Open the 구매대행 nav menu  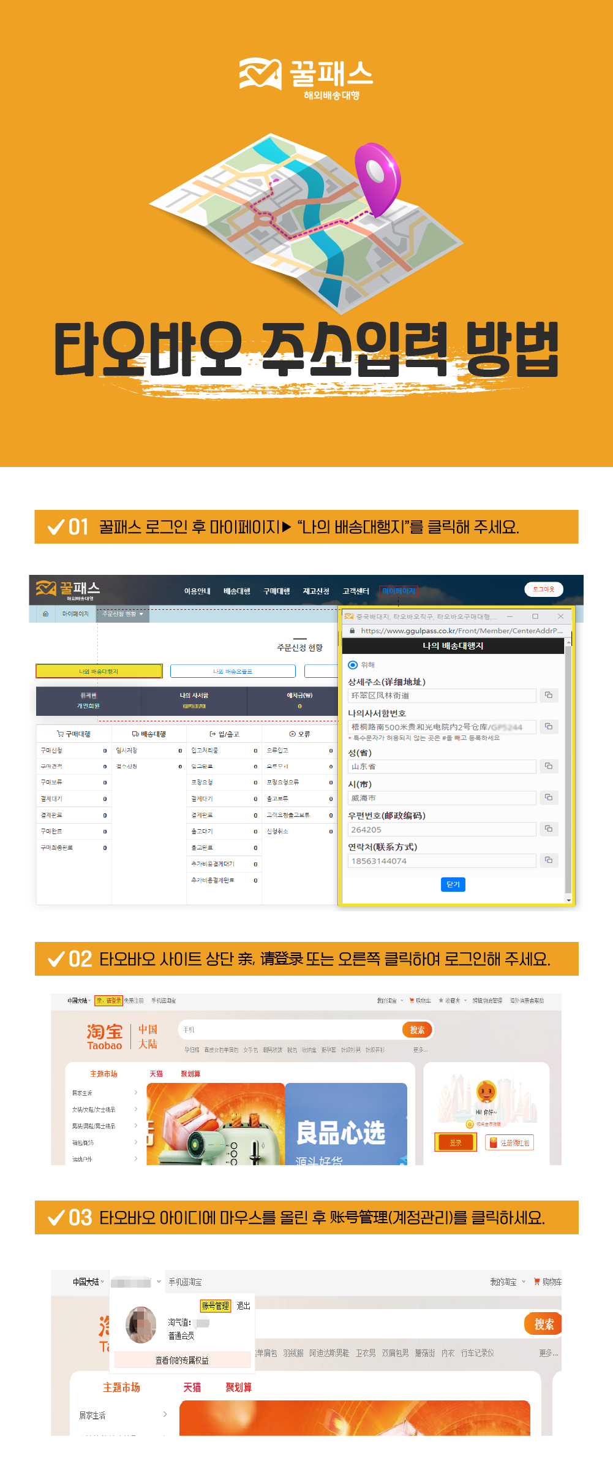[277, 591]
